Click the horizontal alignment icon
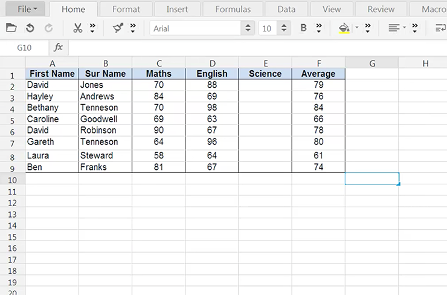Viewport: 447px width, 295px height. coord(394,28)
